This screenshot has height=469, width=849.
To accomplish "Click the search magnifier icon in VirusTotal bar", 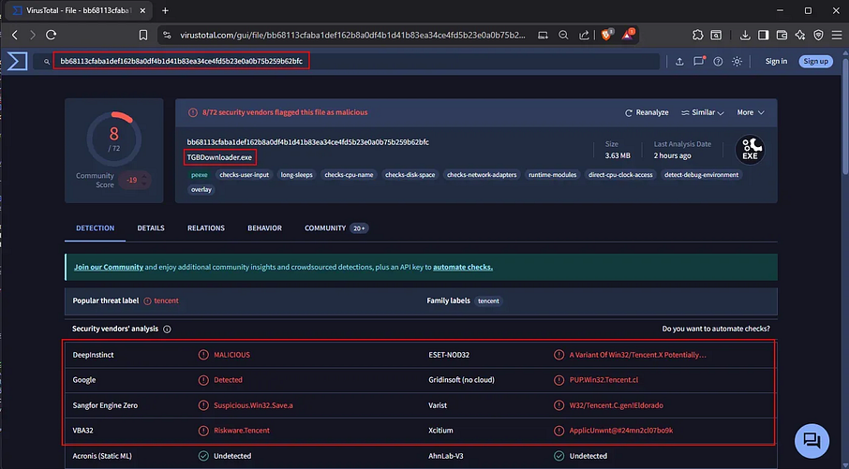I will (x=47, y=62).
